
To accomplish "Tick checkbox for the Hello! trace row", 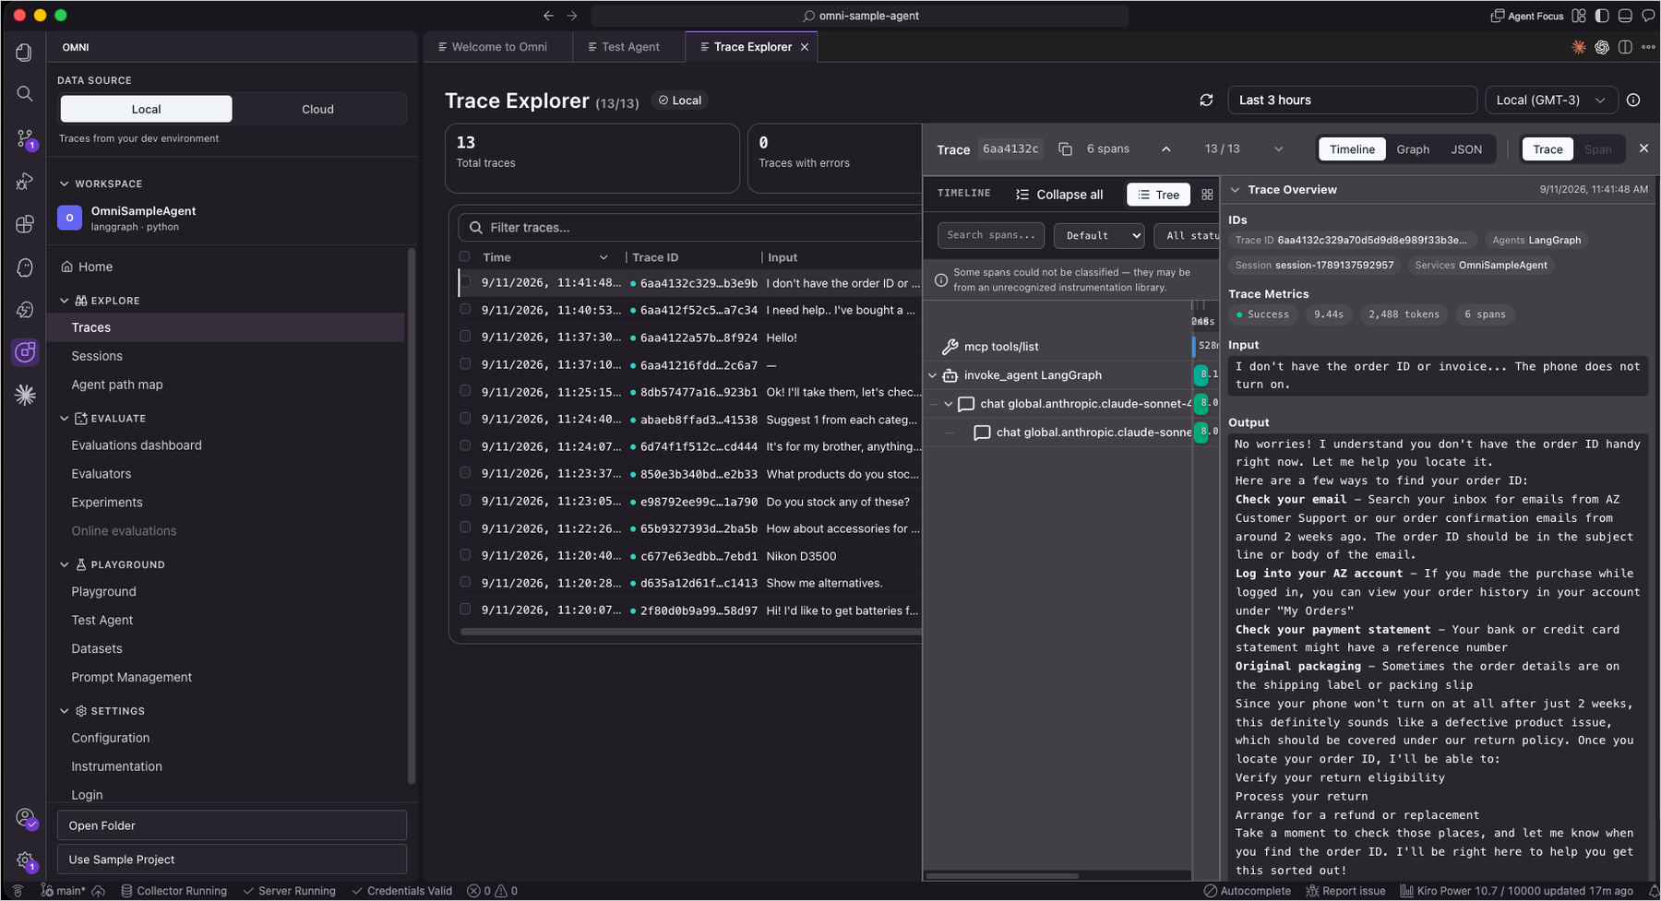I will [464, 337].
